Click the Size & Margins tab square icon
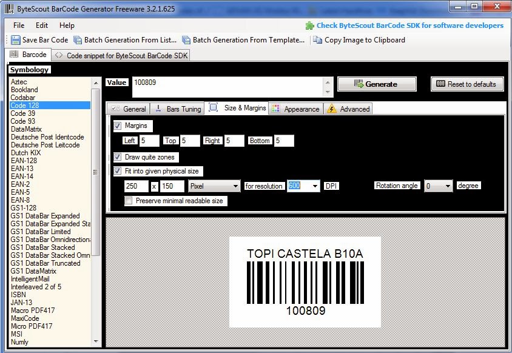Screen dimensions: 512x353 click(213, 107)
